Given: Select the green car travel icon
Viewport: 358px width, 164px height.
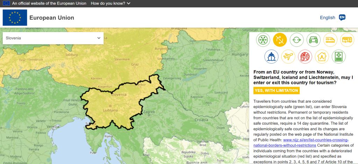Looking at the screenshot, I should point(314,40).
